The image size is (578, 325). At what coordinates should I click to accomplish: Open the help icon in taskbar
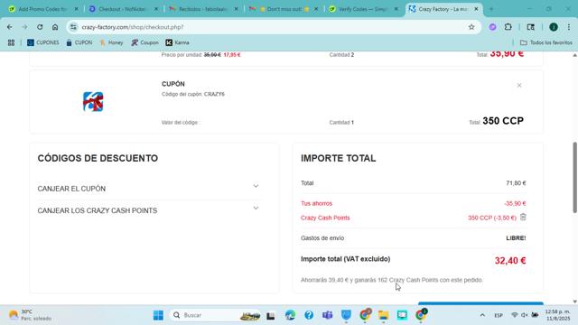pyautogui.click(x=309, y=315)
